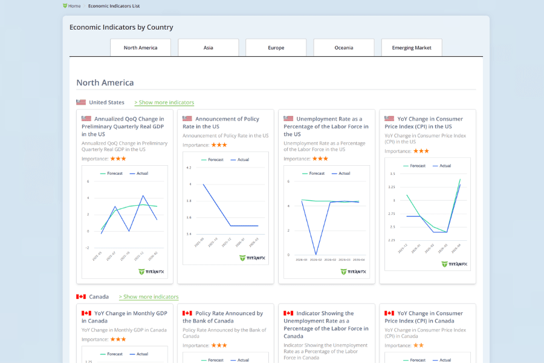Click importance stars on US GDP card
The width and height of the screenshot is (544, 363).
click(x=118, y=159)
